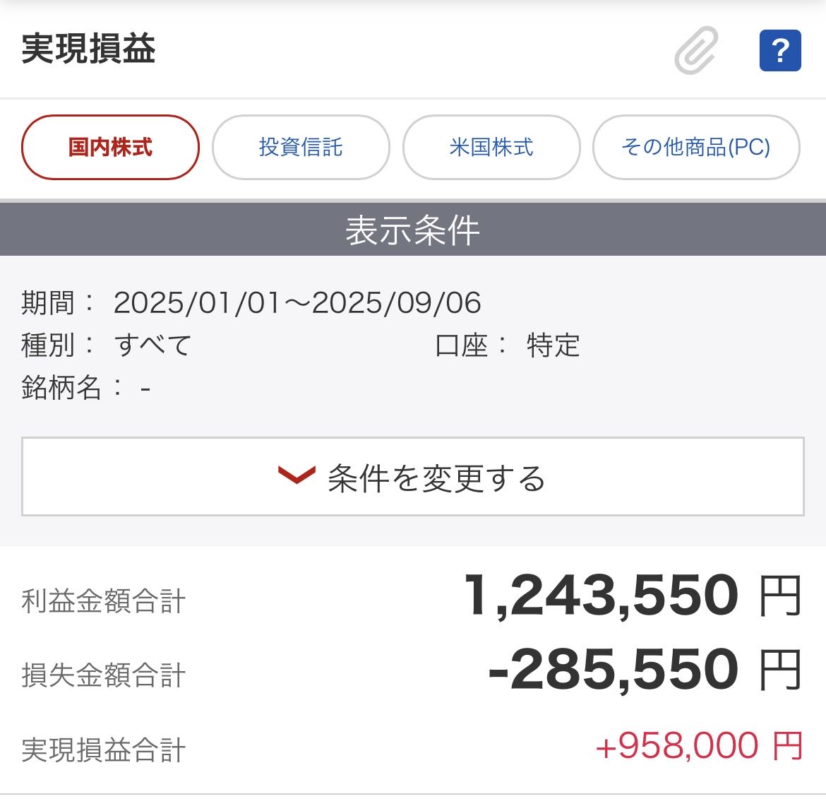Open the 米国株式 tab
The height and width of the screenshot is (799, 826).
point(491,148)
